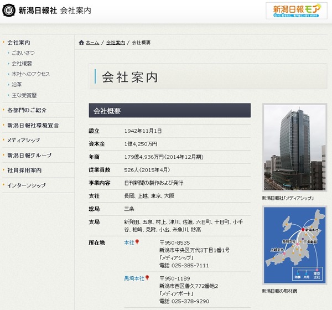Click the blue Niigata coverage network map
This screenshot has height=310, width=332.
294,245
